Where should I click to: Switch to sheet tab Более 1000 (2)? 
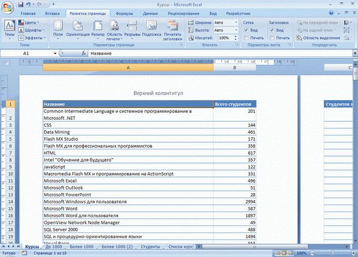pyautogui.click(x=117, y=247)
